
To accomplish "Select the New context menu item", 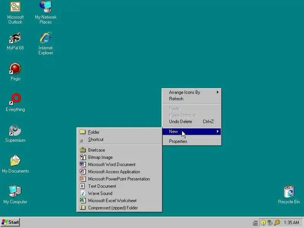I will (192, 131).
